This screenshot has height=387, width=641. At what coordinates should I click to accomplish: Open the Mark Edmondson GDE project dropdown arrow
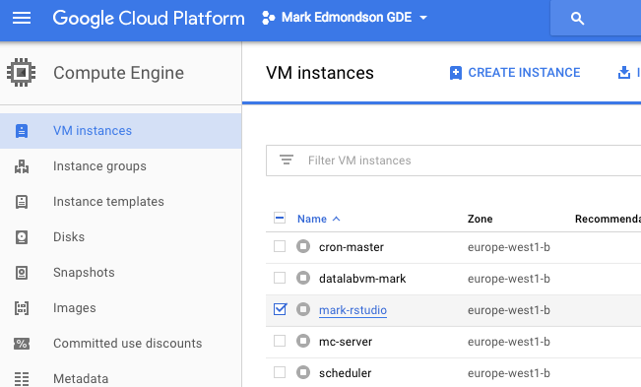click(x=423, y=18)
